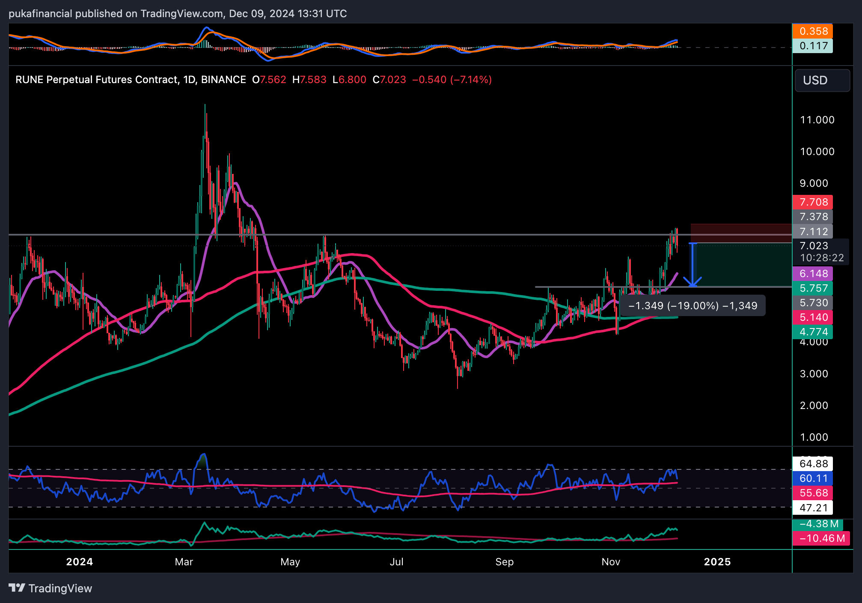This screenshot has width=862, height=603.
Task: Click the red -10.46 M volume label
Action: pyautogui.click(x=821, y=538)
